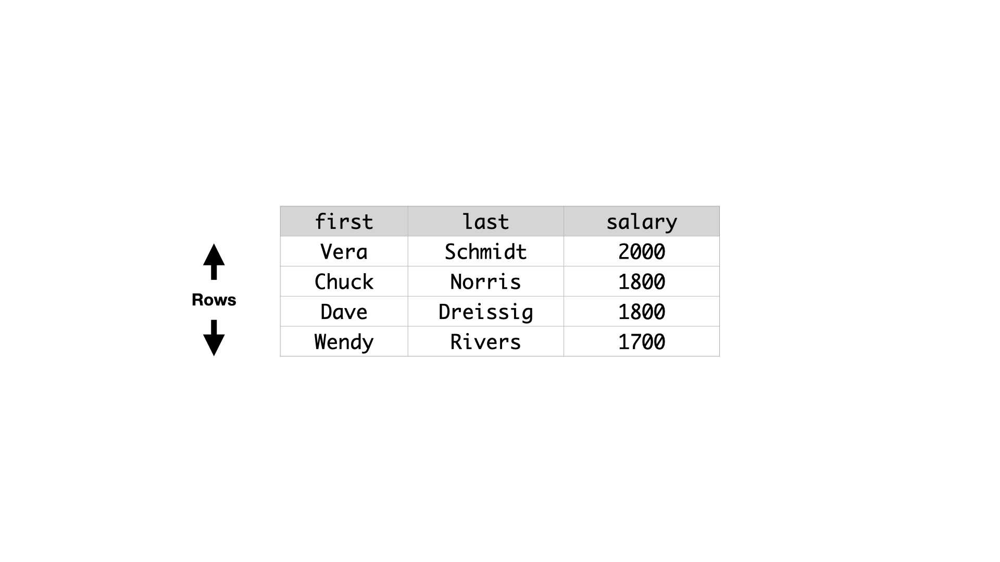Click the cell containing Rivers
Viewport: 1000px width, 562px height.
click(x=485, y=341)
